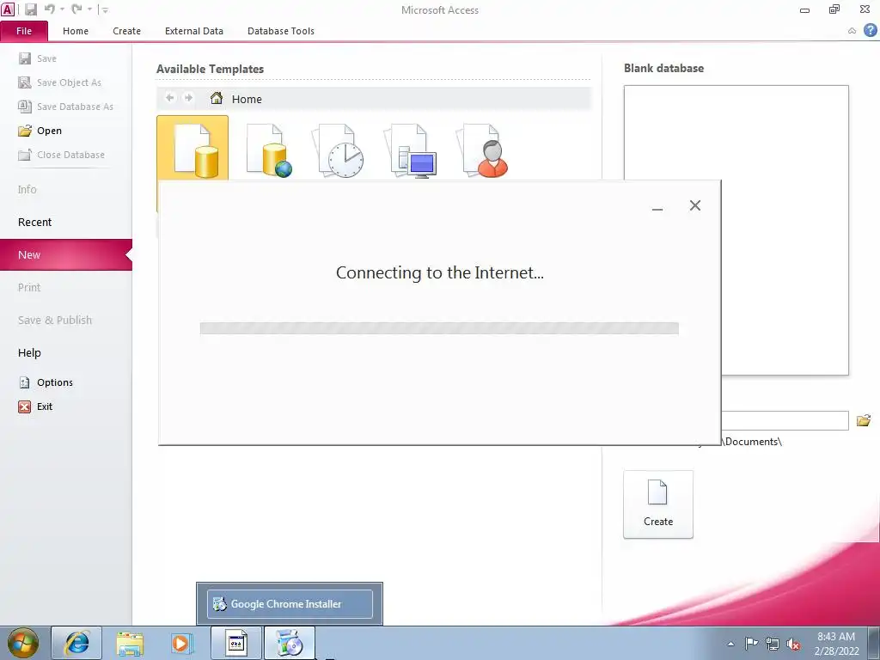The height and width of the screenshot is (660, 880).
Task: Switch to the Create ribbon tab
Action: 126,31
